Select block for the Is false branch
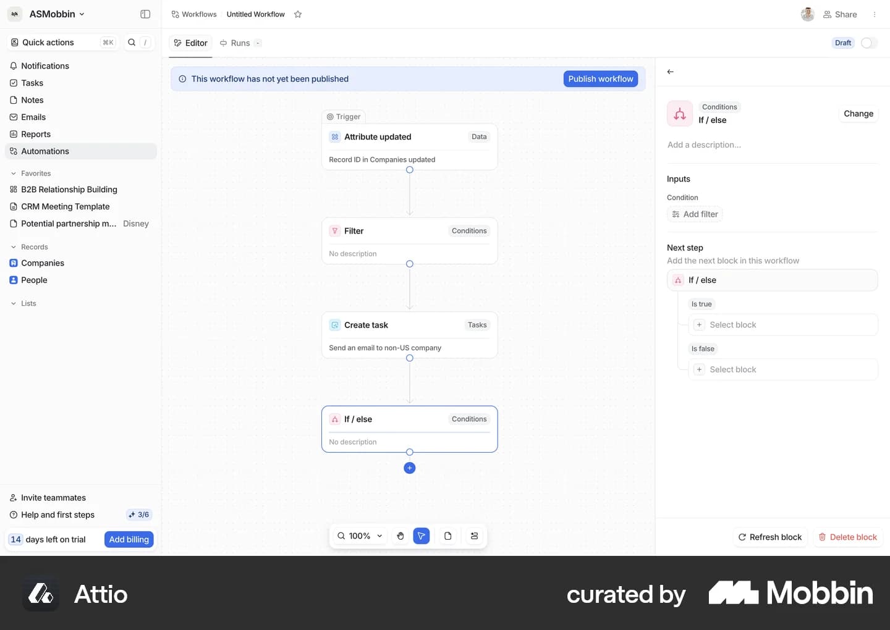This screenshot has height=630, width=890. (x=783, y=369)
